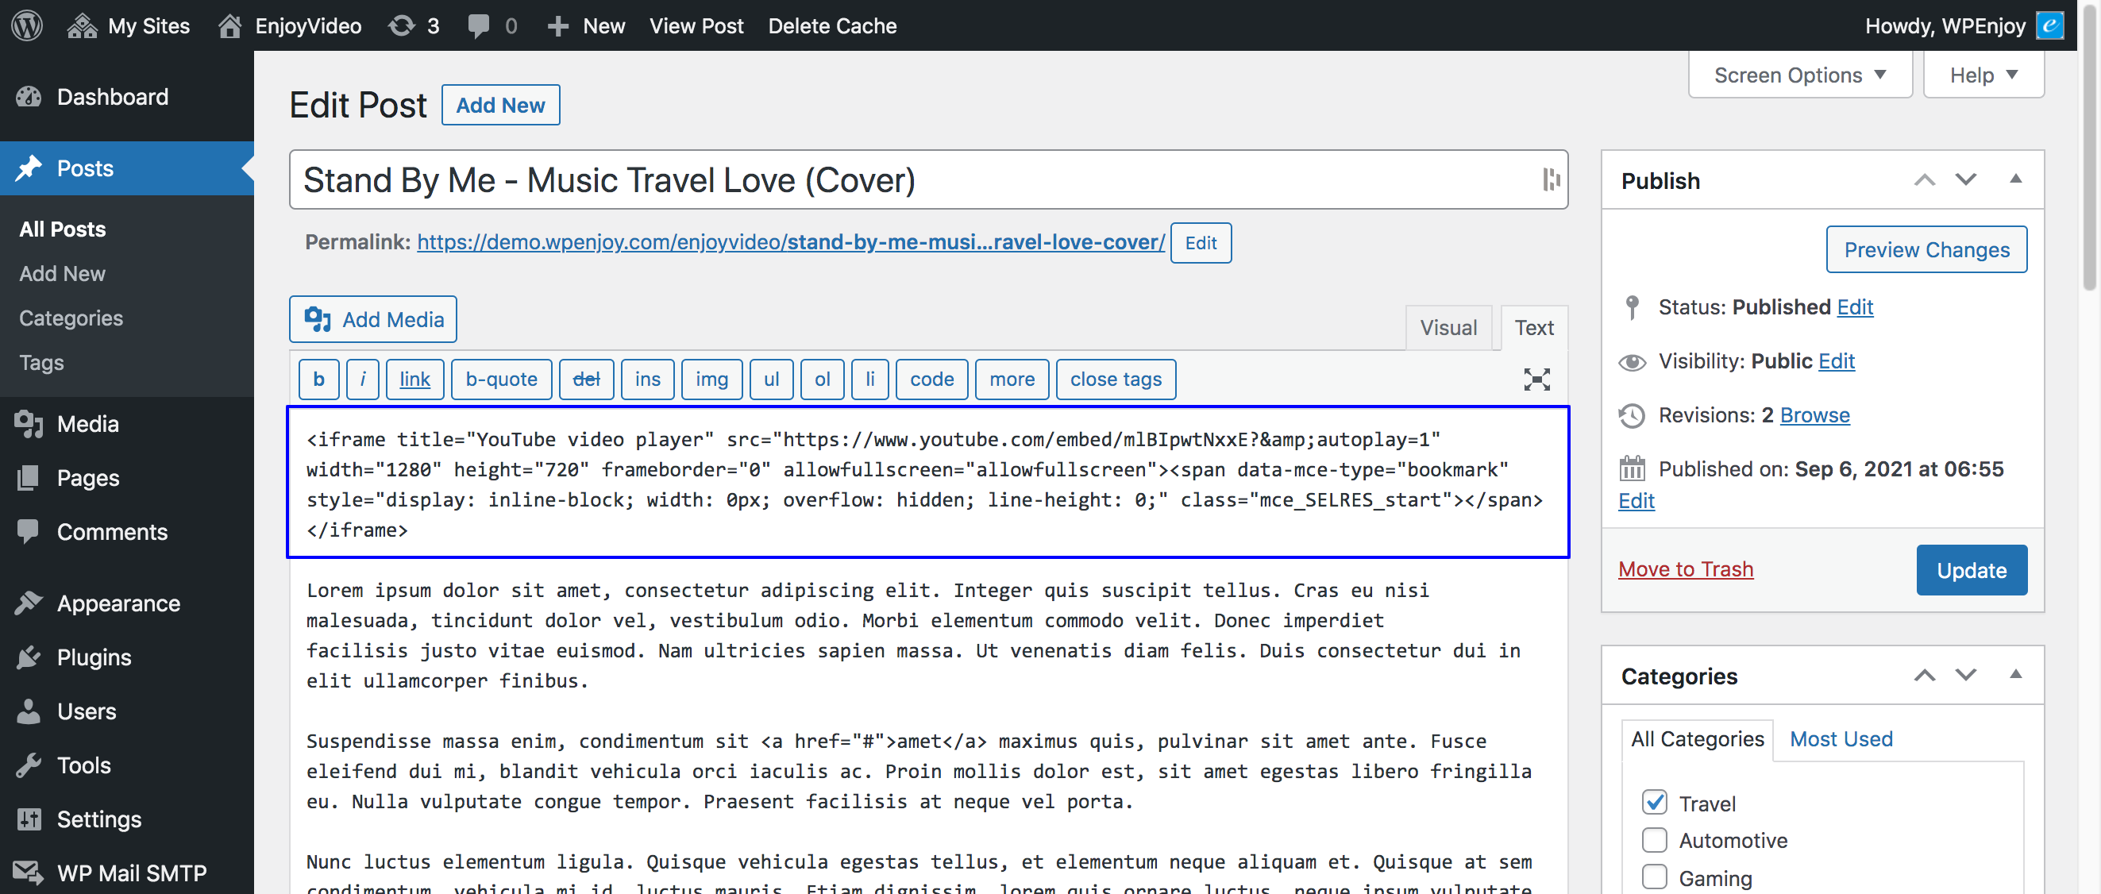Image resolution: width=2101 pixels, height=894 pixels.
Task: Open the WPEnjoy user avatar
Action: 2049,25
